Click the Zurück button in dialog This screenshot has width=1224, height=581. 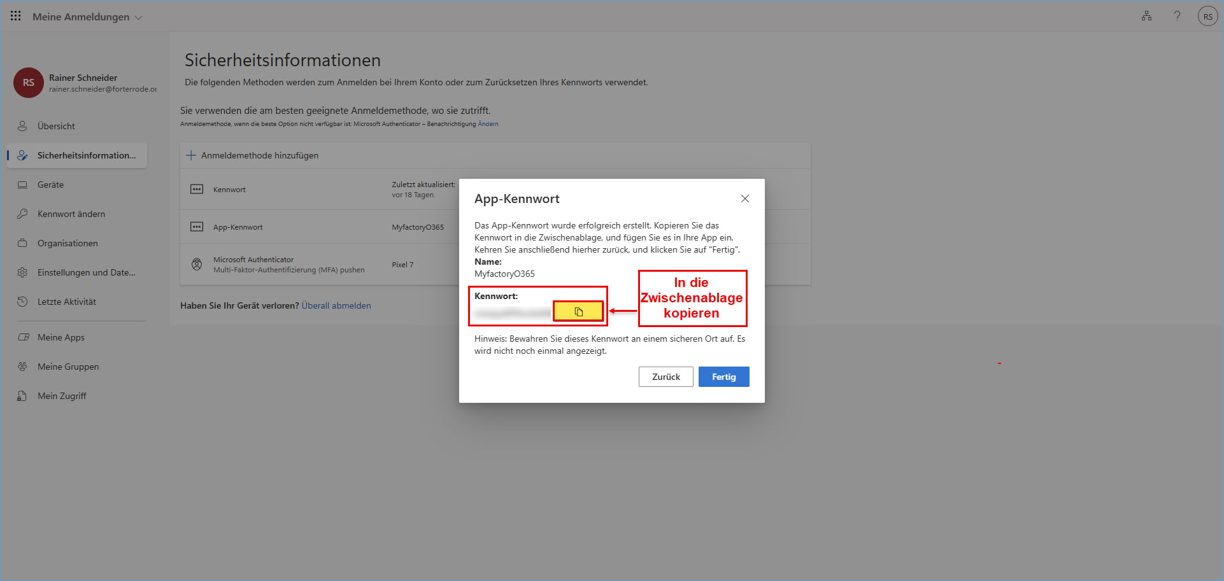click(666, 377)
